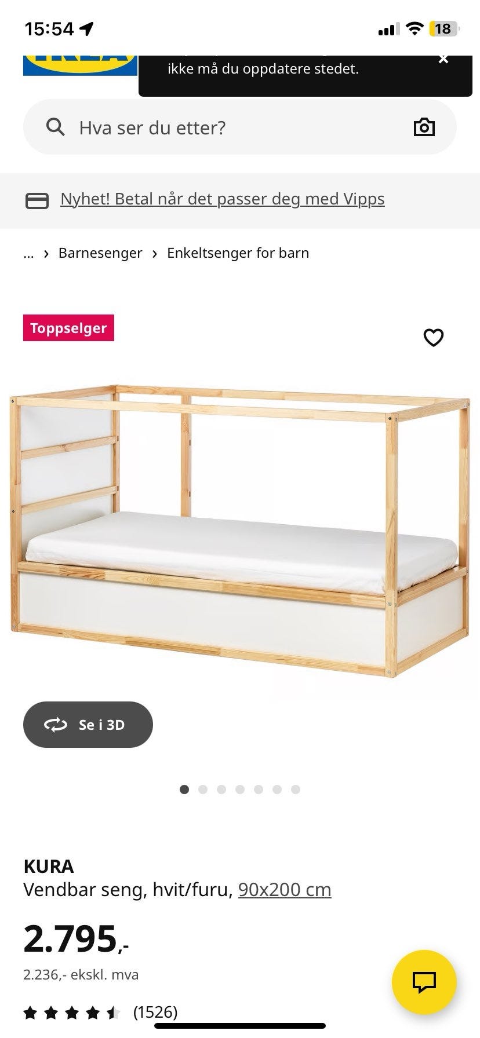Tap the camera visual search icon

(x=424, y=127)
